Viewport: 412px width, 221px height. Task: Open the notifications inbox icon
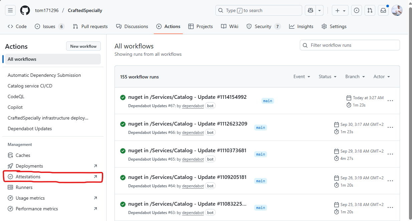pyautogui.click(x=383, y=10)
